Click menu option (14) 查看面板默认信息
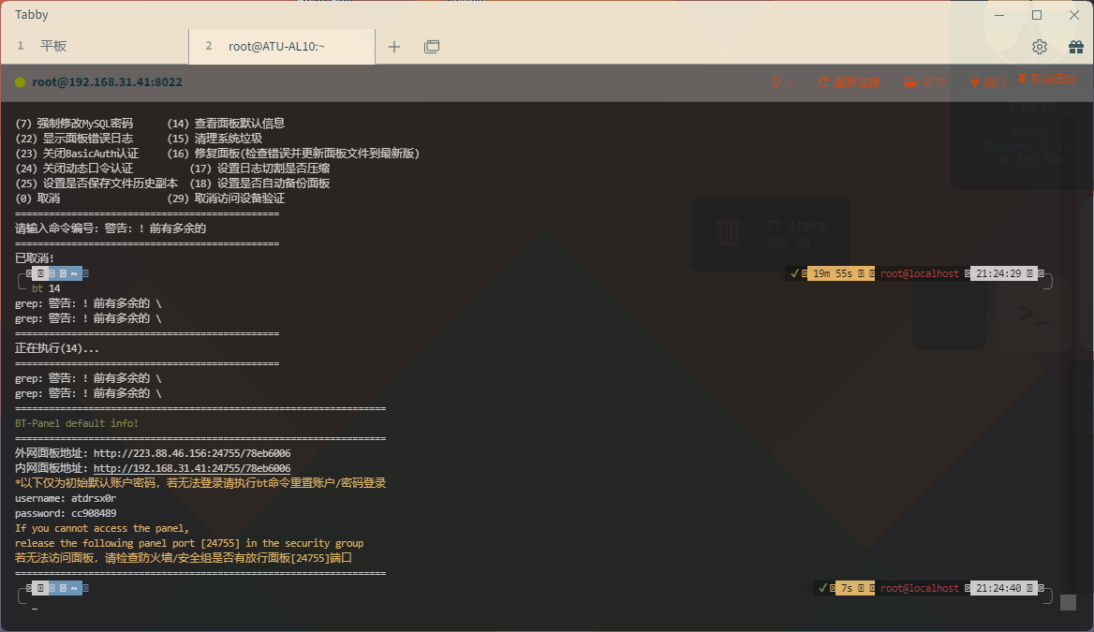This screenshot has width=1094, height=632. (226, 124)
